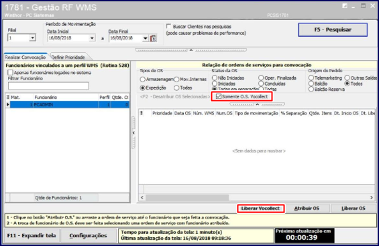Viewport: 379px width, 246px height.
Task: Select Expedição OS type
Action: (143, 88)
